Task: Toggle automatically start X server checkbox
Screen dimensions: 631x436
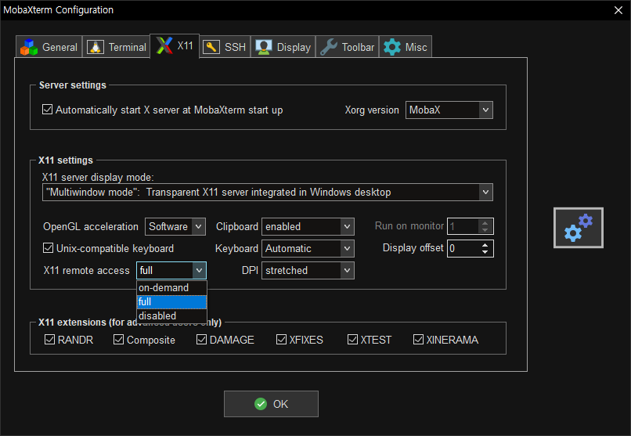Action: click(47, 110)
